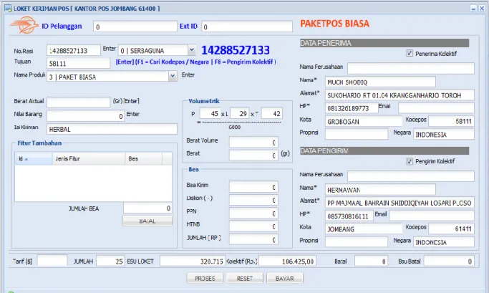
Task: Click the Jenis Fitur column header
Action: [x=89, y=158]
